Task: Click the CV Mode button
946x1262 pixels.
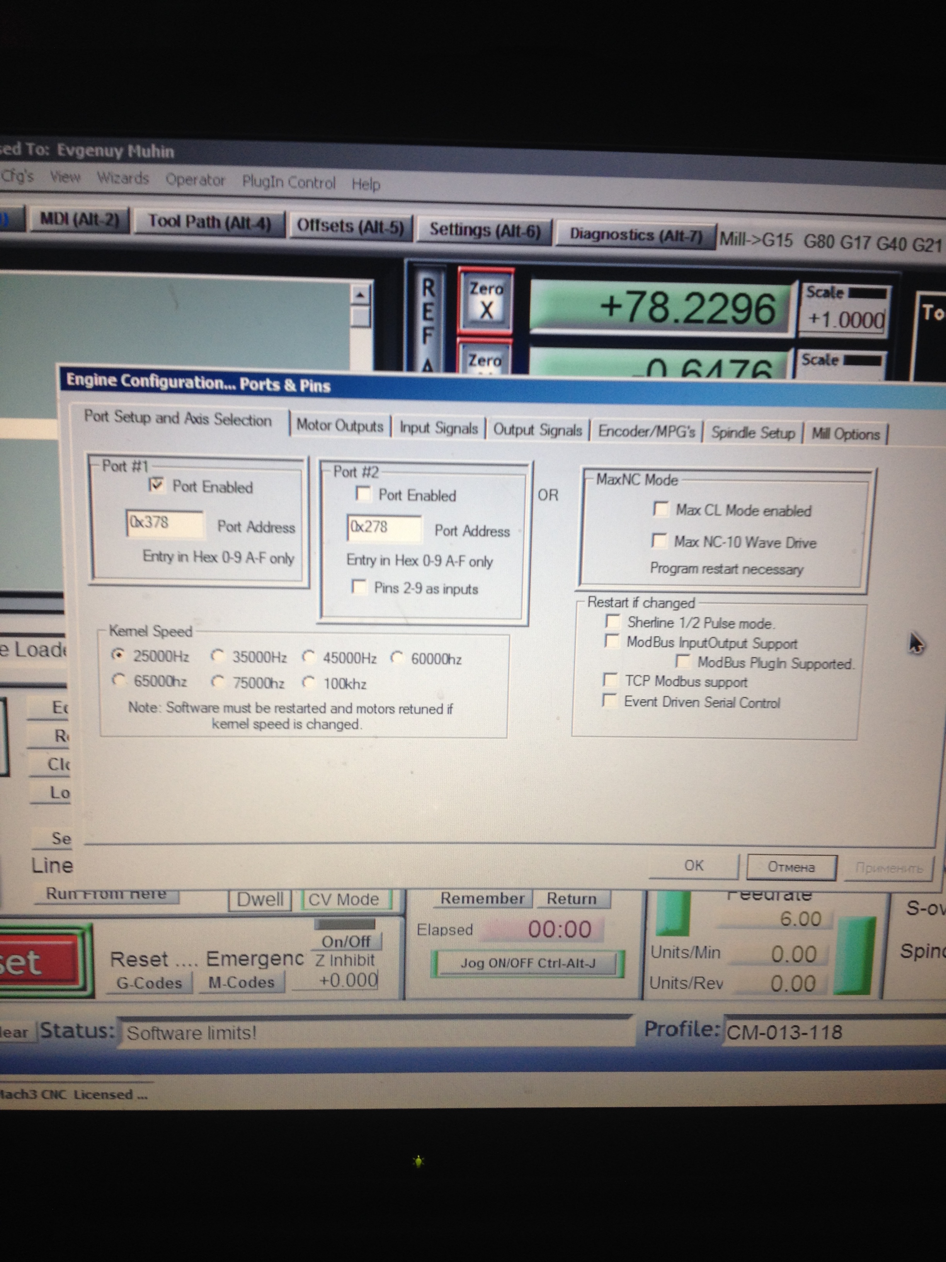Action: point(344,900)
